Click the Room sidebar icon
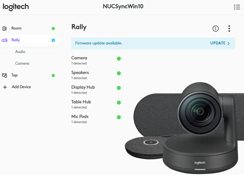Viewport: 244px width, 176px height. coord(4,28)
